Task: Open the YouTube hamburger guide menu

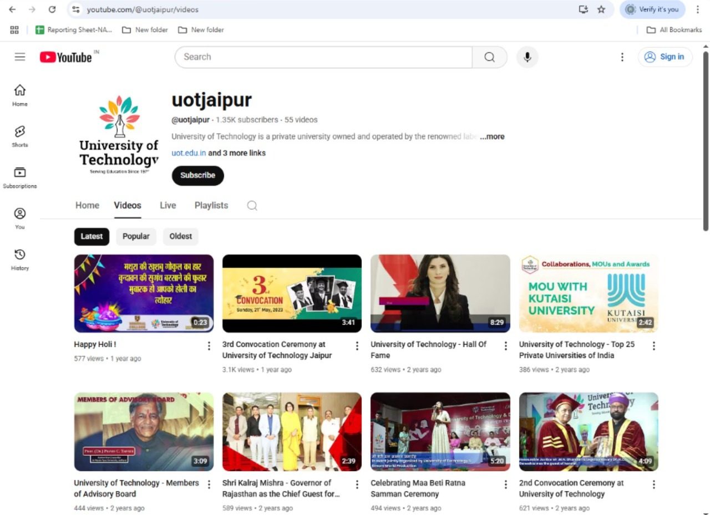Action: pos(20,57)
